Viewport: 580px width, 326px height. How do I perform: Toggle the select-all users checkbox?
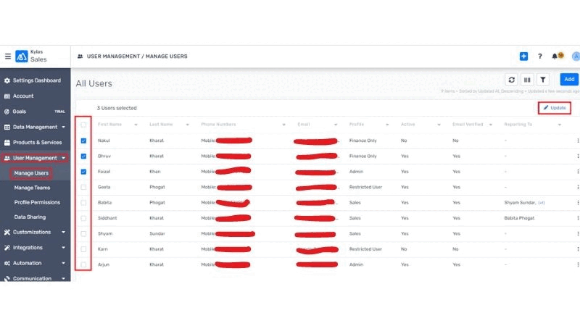click(x=84, y=125)
